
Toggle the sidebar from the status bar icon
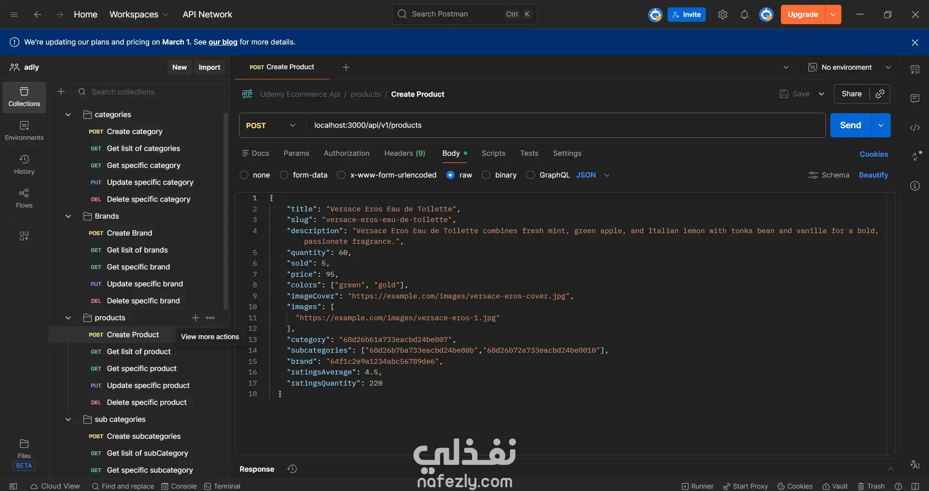[14, 486]
